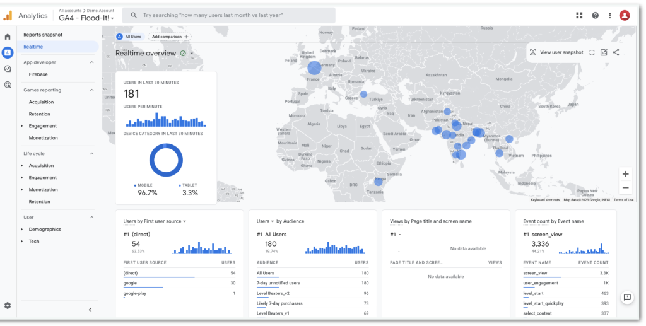The image size is (646, 326).
Task: Open Retention under Games reporting
Action: tap(39, 114)
